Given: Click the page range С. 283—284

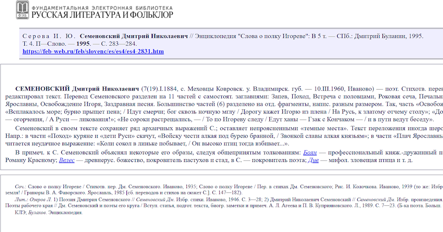Looking at the screenshot, I should point(119,44).
